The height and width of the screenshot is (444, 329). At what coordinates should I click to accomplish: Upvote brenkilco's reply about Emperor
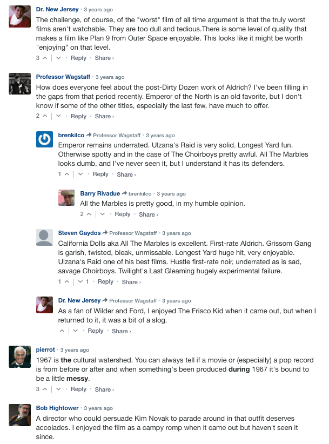click(x=66, y=174)
